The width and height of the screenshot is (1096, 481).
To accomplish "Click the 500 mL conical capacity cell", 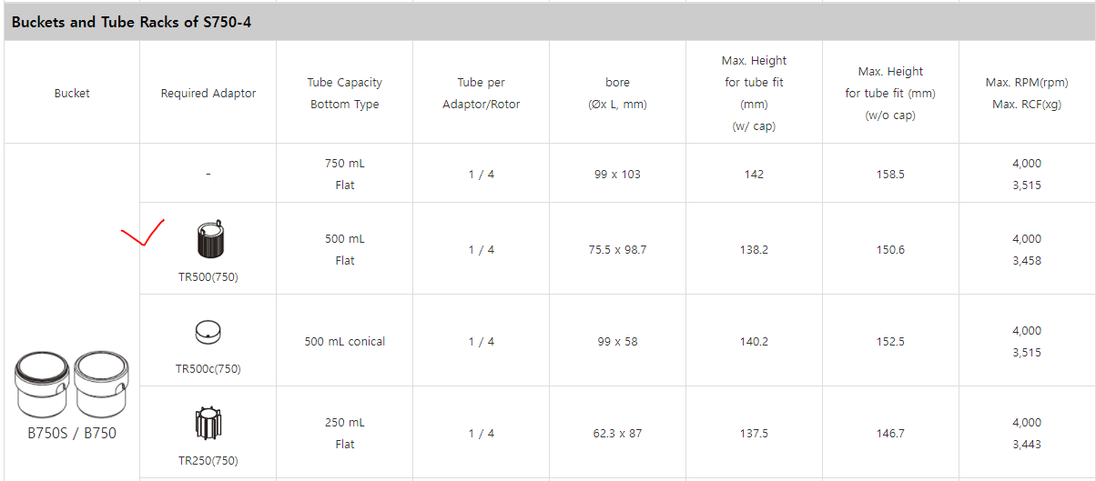I will (345, 342).
